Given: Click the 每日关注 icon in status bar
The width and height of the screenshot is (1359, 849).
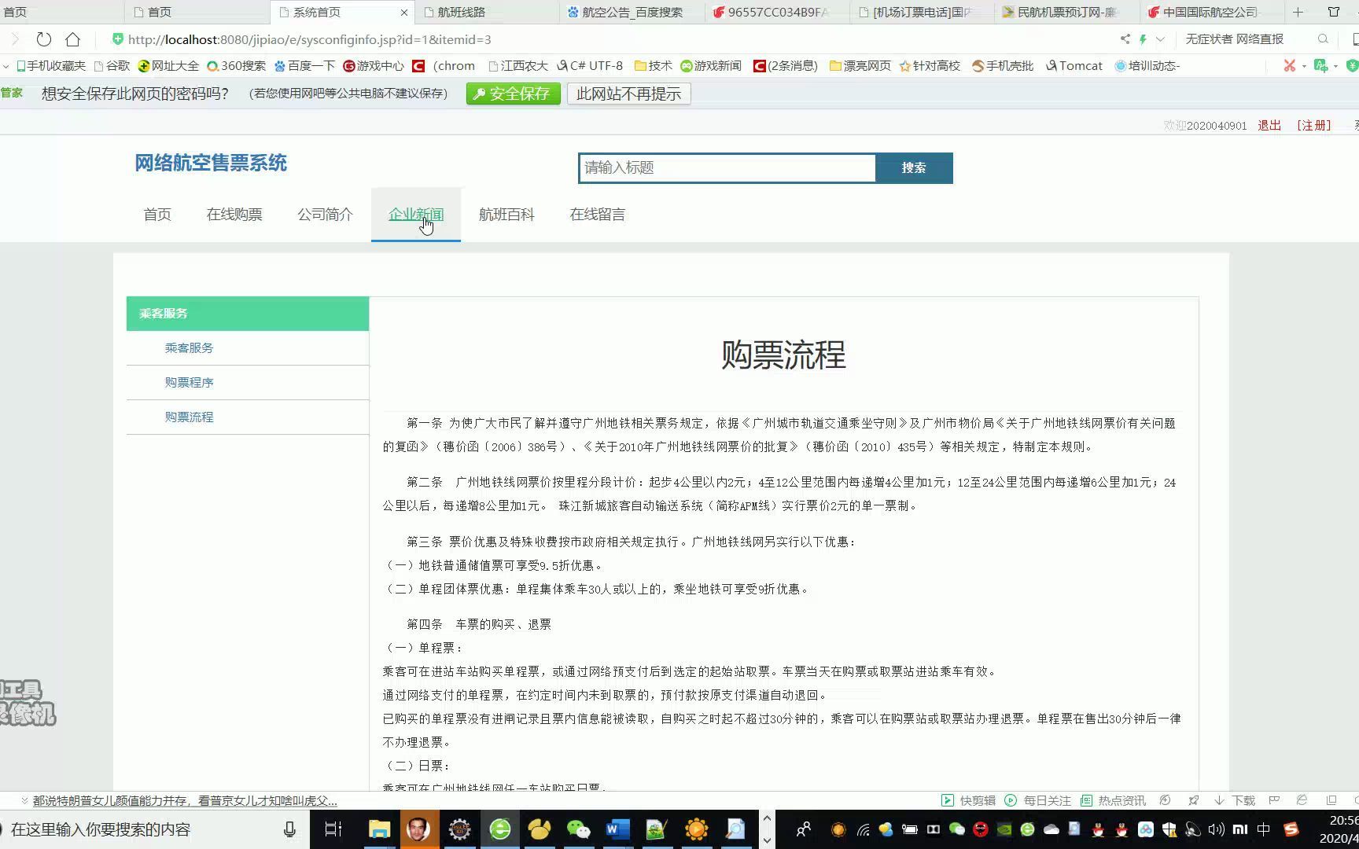Looking at the screenshot, I should [1030, 800].
